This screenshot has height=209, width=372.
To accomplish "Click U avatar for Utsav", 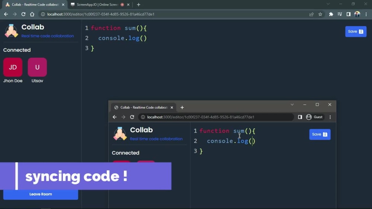I will (37, 67).
